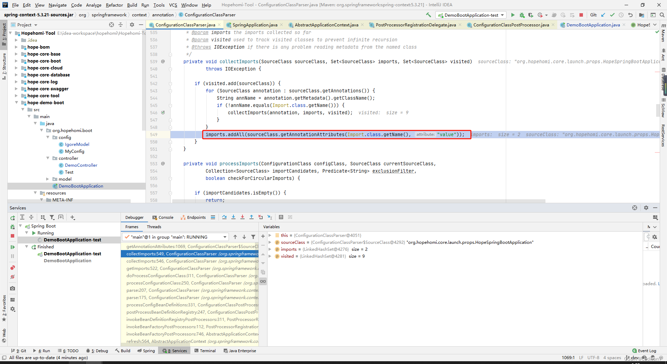Click the Evaluate Expression calculator icon
Image resolution: width=667 pixels, height=364 pixels.
(281, 217)
